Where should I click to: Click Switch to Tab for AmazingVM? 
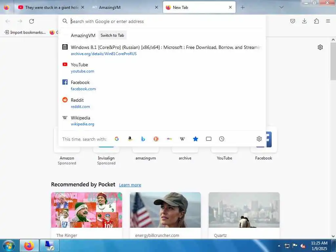coord(112,35)
